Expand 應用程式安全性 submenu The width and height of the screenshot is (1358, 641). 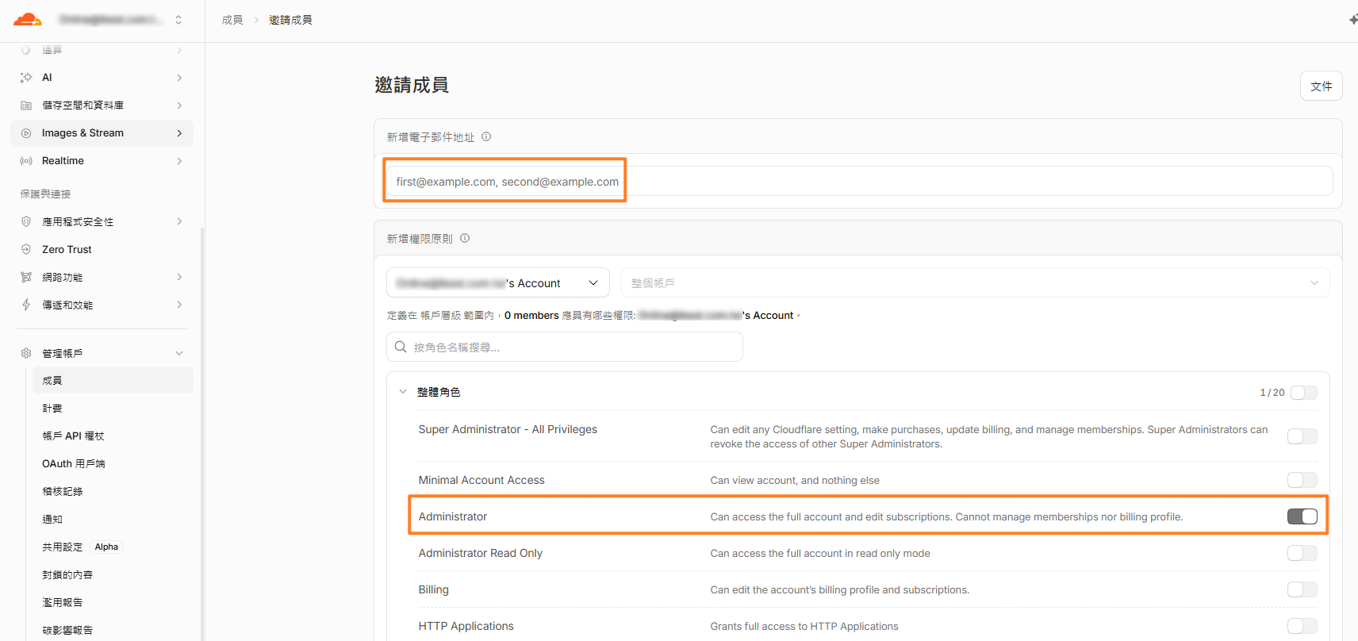pyautogui.click(x=179, y=222)
